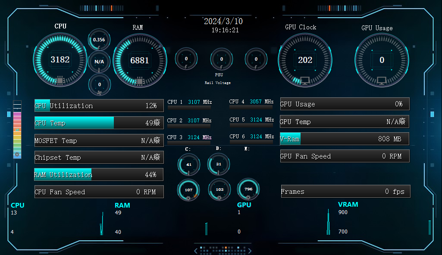This screenshot has width=442, height=255.
Task: Click the RAM chip icon under the 6881 gauge
Action: pyautogui.click(x=139, y=81)
